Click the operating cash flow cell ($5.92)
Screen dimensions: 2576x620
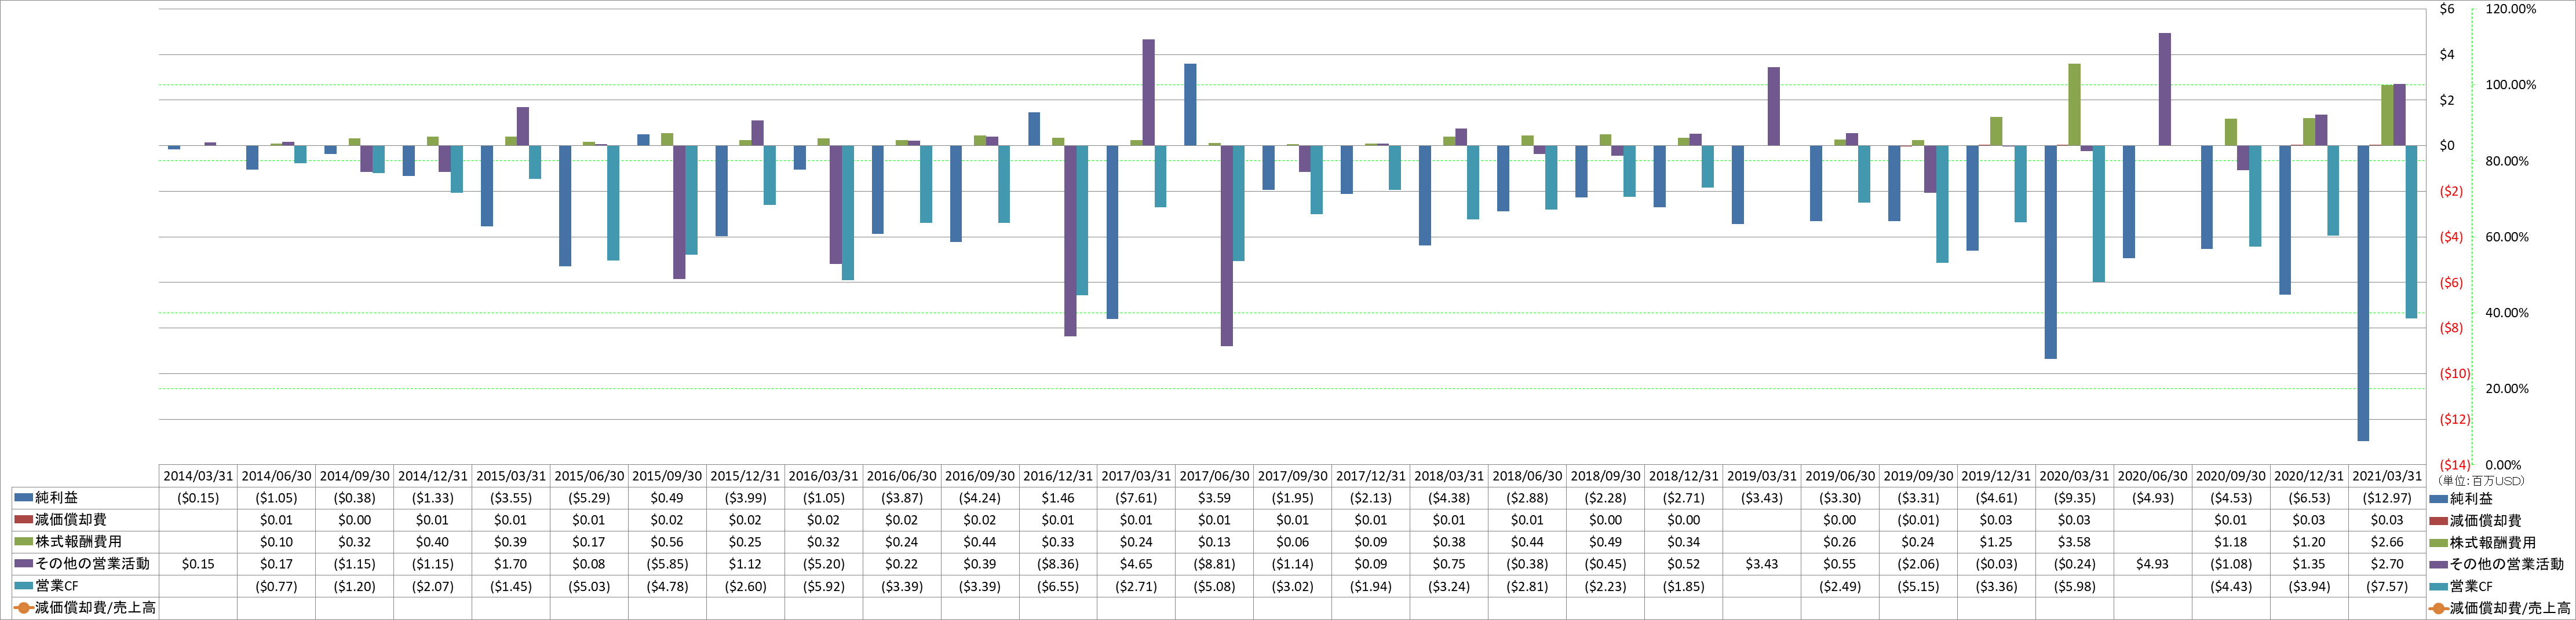tap(824, 586)
